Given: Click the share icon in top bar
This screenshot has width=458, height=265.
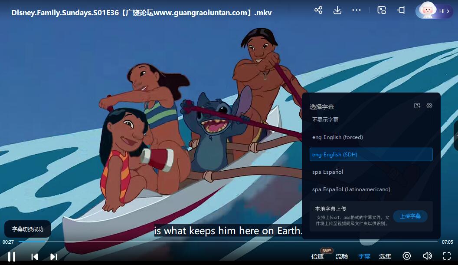Looking at the screenshot, I should [x=318, y=10].
